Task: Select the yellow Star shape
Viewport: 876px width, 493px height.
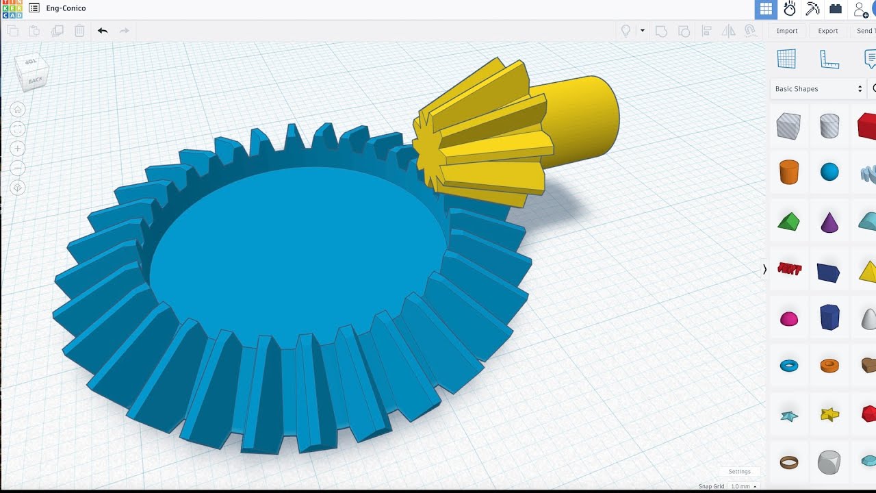Action: [829, 414]
